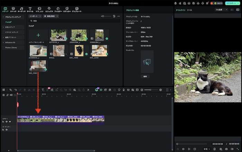Open the エフェクト (Effects) tool tab
Screen dimensions: 242x152
49,9
